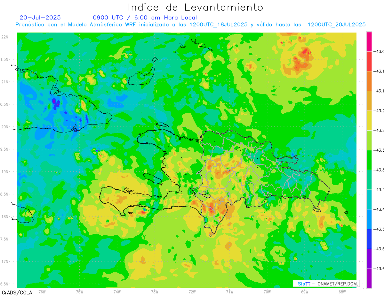
Task: Click the '76W' longitude label
Action: [x=42, y=292]
